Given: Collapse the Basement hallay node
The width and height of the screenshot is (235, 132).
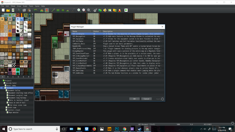Looking at the screenshot, I should tap(4, 91).
